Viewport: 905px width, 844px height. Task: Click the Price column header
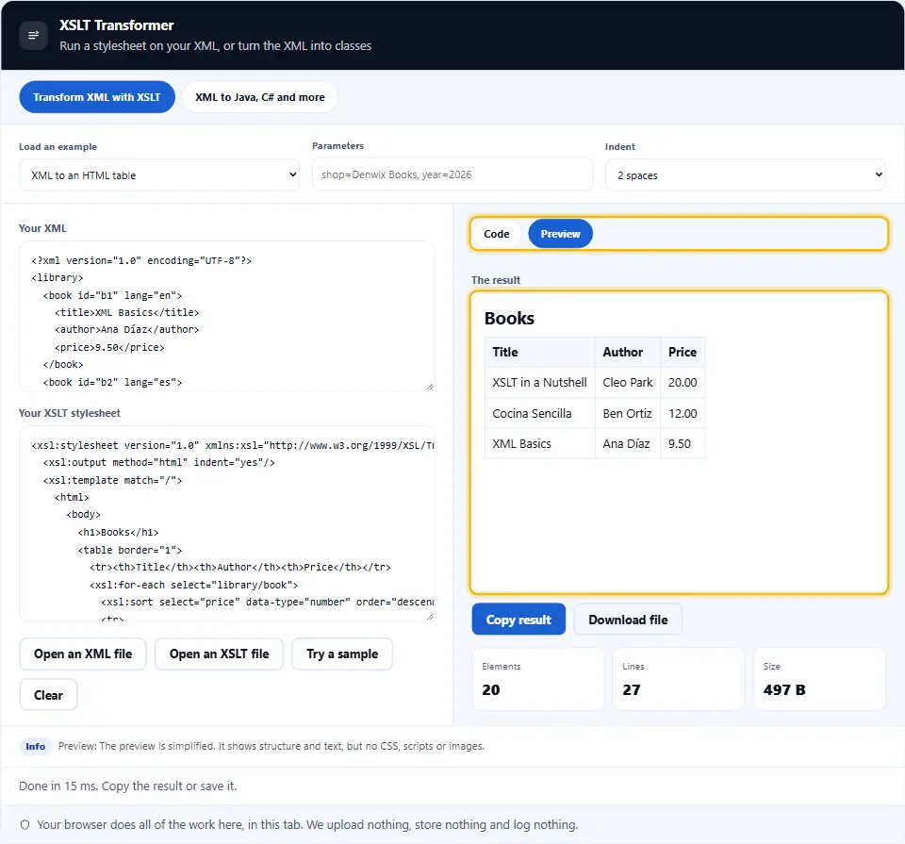(x=683, y=352)
